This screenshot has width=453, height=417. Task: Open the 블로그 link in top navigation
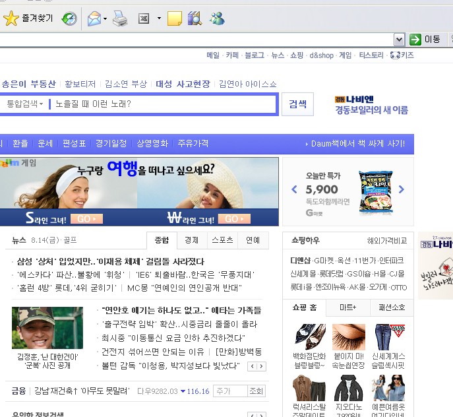point(255,55)
